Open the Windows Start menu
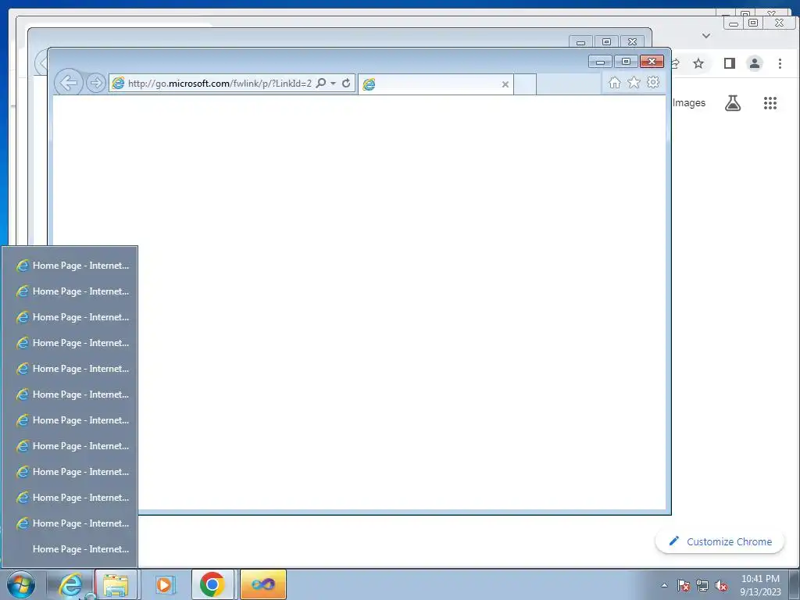Viewport: 800px width, 600px height. tap(21, 584)
